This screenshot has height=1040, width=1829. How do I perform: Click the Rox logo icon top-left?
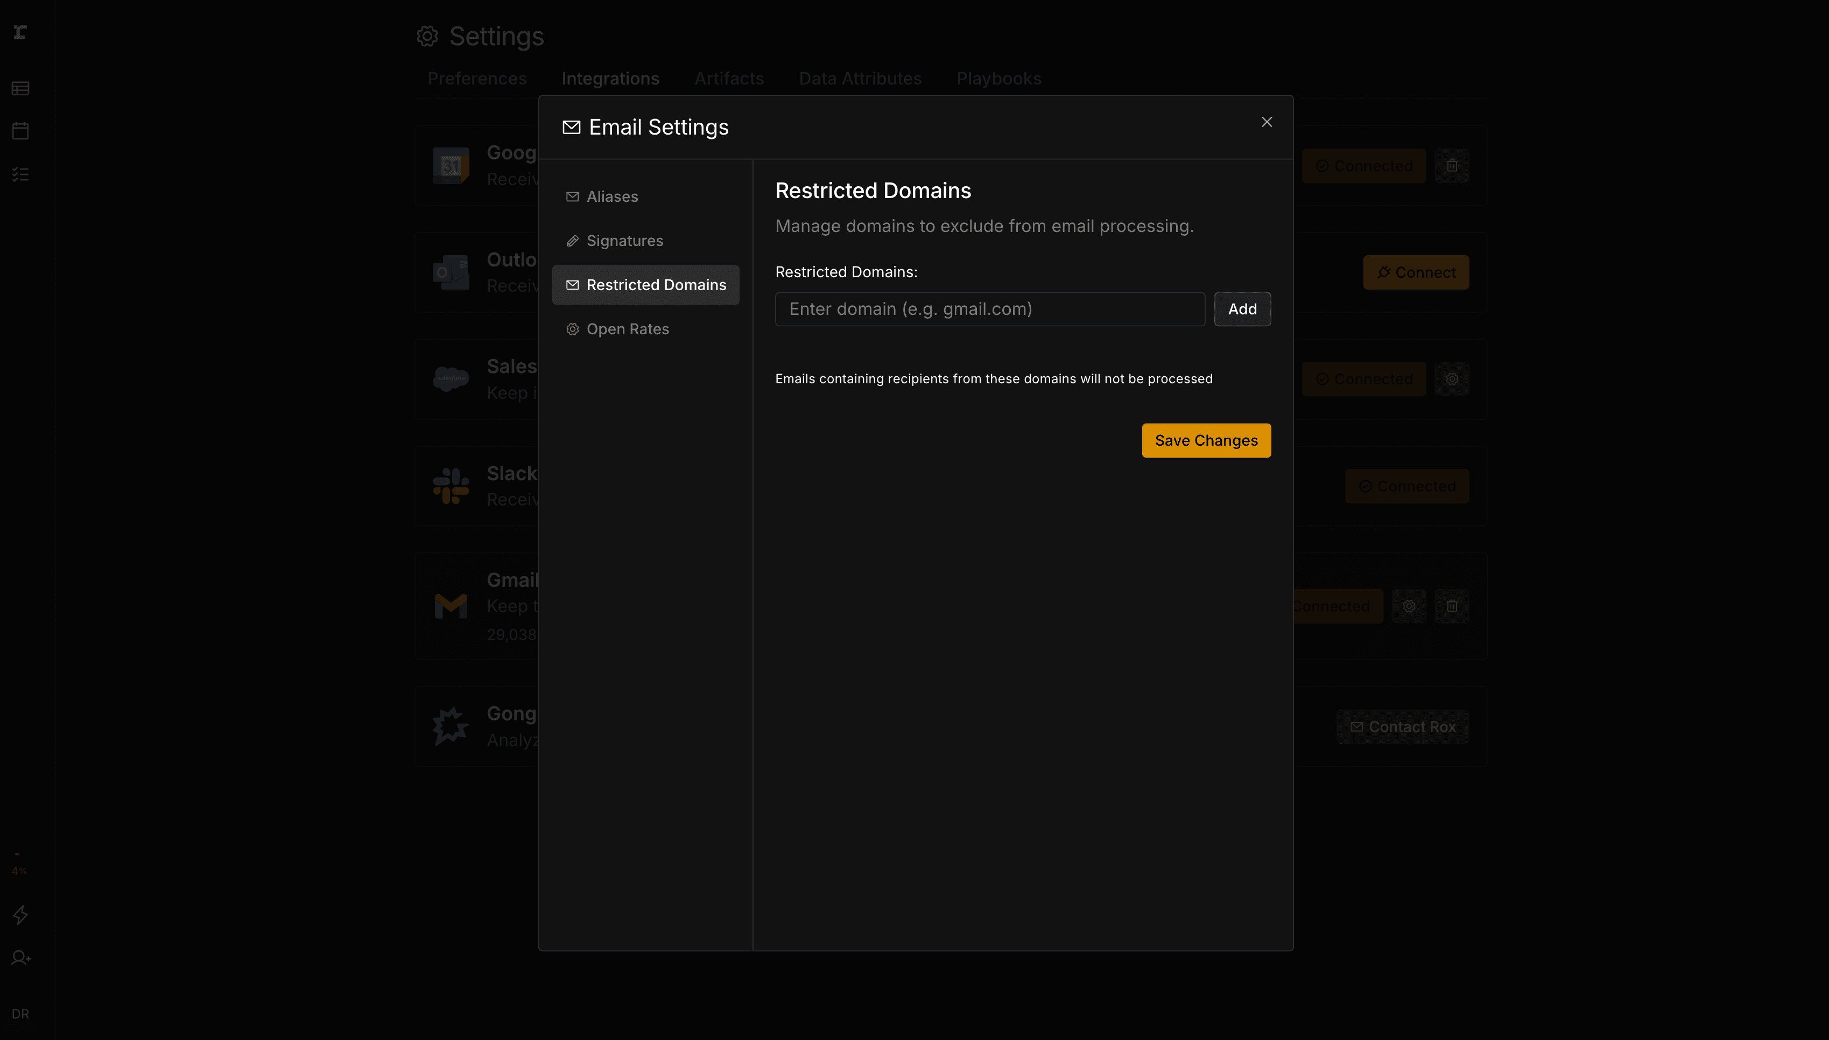[x=20, y=32]
